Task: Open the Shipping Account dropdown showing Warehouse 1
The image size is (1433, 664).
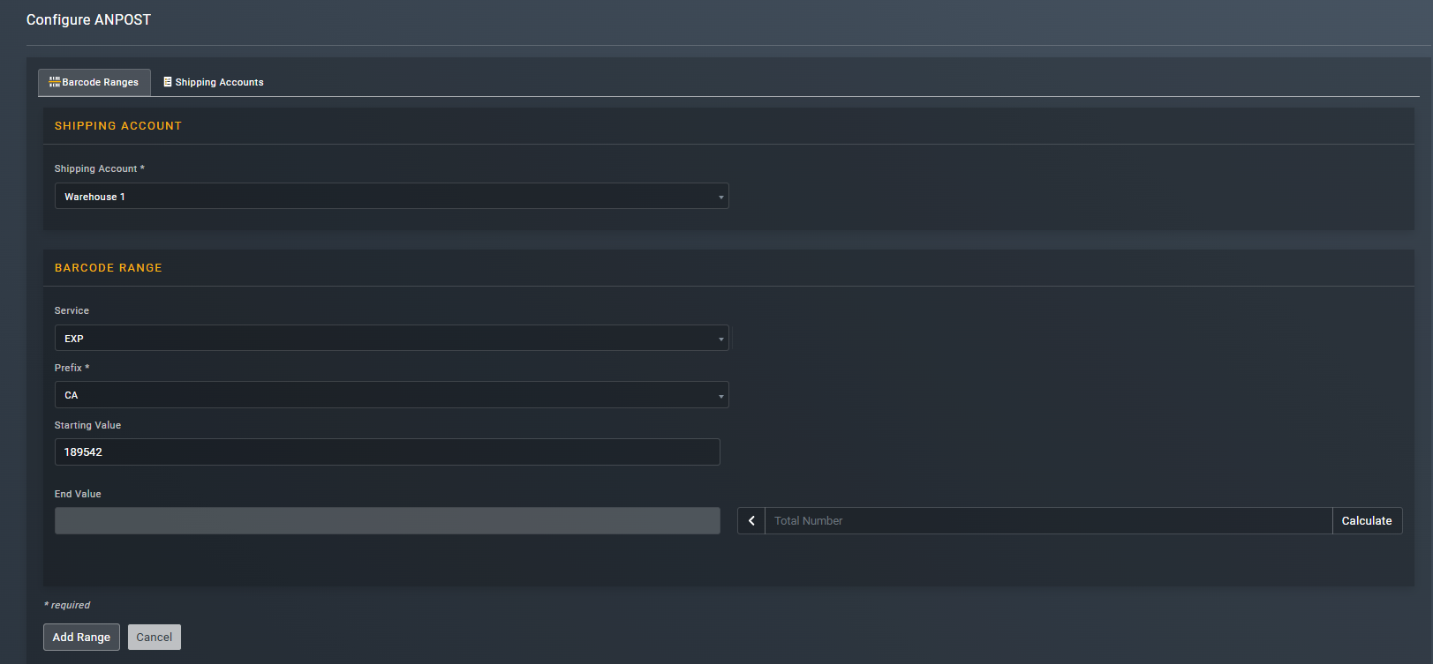Action: point(391,196)
